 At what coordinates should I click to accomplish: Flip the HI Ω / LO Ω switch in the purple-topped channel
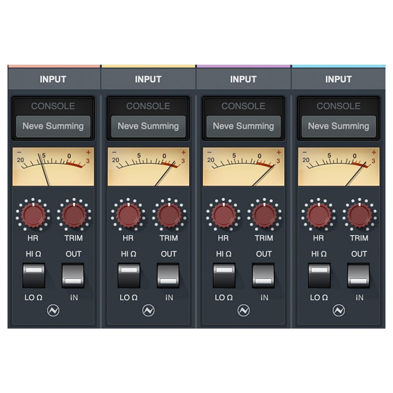click(x=224, y=276)
